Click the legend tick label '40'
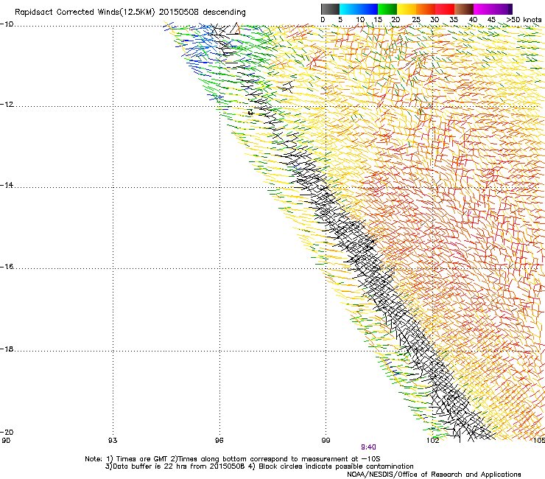Screen dimensions: 545x479 pyautogui.click(x=473, y=20)
